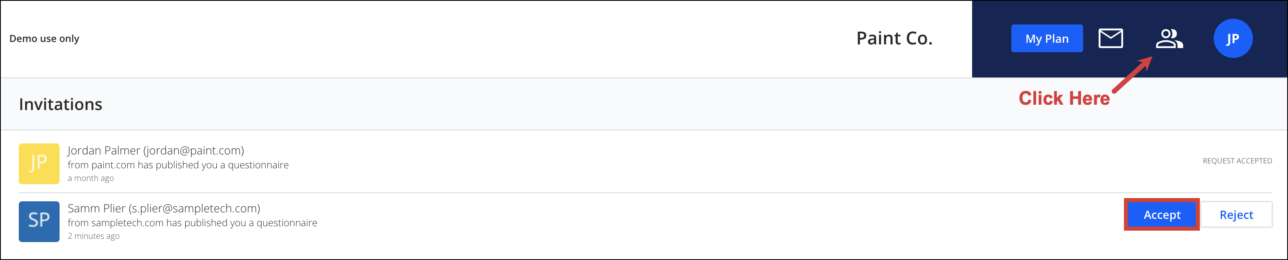Viewport: 1288px width, 260px height.
Task: Click the red Click Here annotation
Action: pyautogui.click(x=1064, y=98)
